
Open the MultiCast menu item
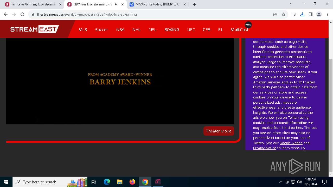239,30
